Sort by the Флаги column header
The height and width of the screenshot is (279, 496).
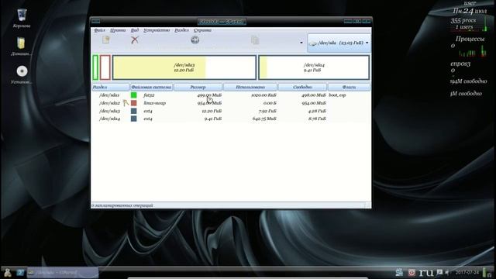349,87
